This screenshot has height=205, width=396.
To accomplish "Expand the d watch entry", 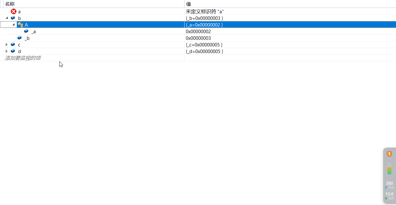I will point(7,51).
